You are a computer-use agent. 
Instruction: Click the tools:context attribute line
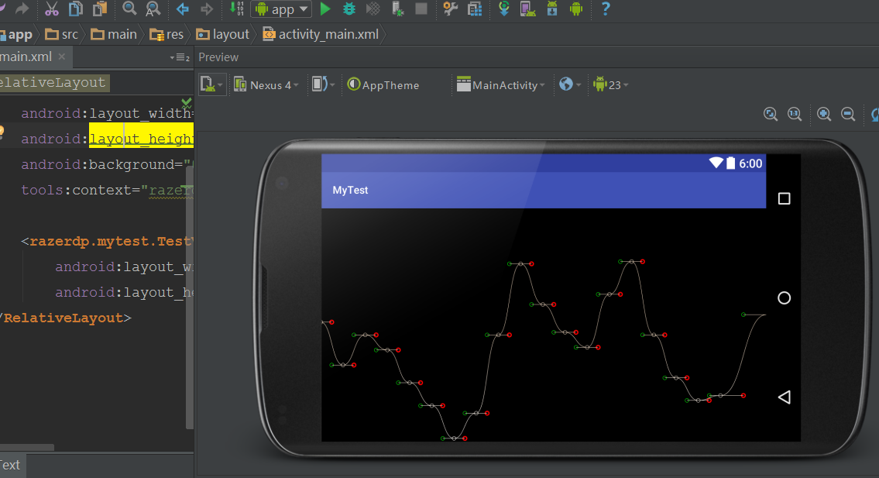tap(107, 190)
